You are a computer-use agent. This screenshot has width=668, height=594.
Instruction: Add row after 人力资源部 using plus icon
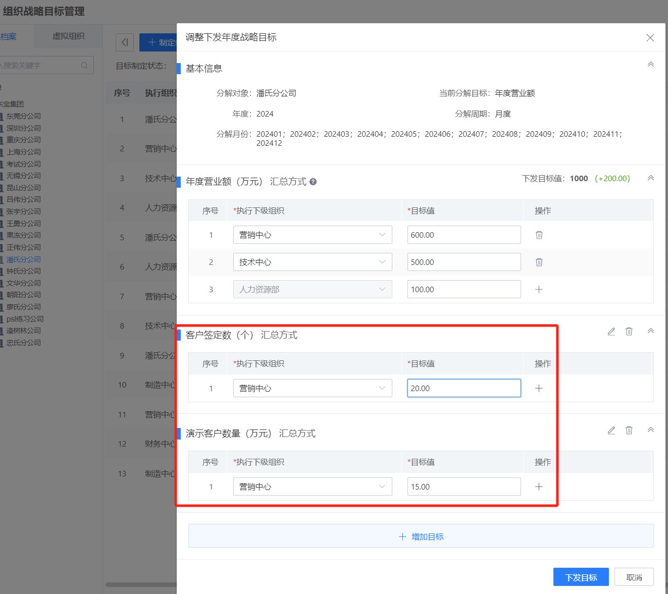(x=539, y=290)
